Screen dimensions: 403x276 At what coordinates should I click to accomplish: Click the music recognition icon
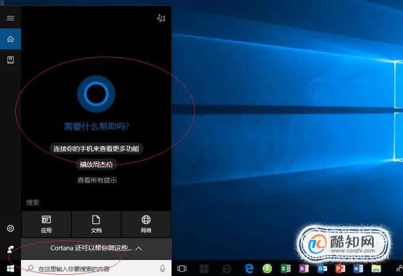(161, 18)
